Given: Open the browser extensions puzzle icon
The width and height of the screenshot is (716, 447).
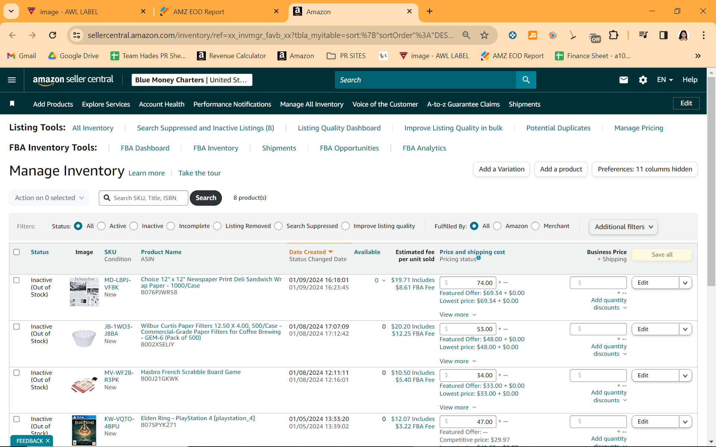Looking at the screenshot, I should 613,35.
